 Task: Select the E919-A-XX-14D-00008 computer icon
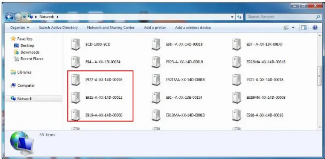(75, 115)
